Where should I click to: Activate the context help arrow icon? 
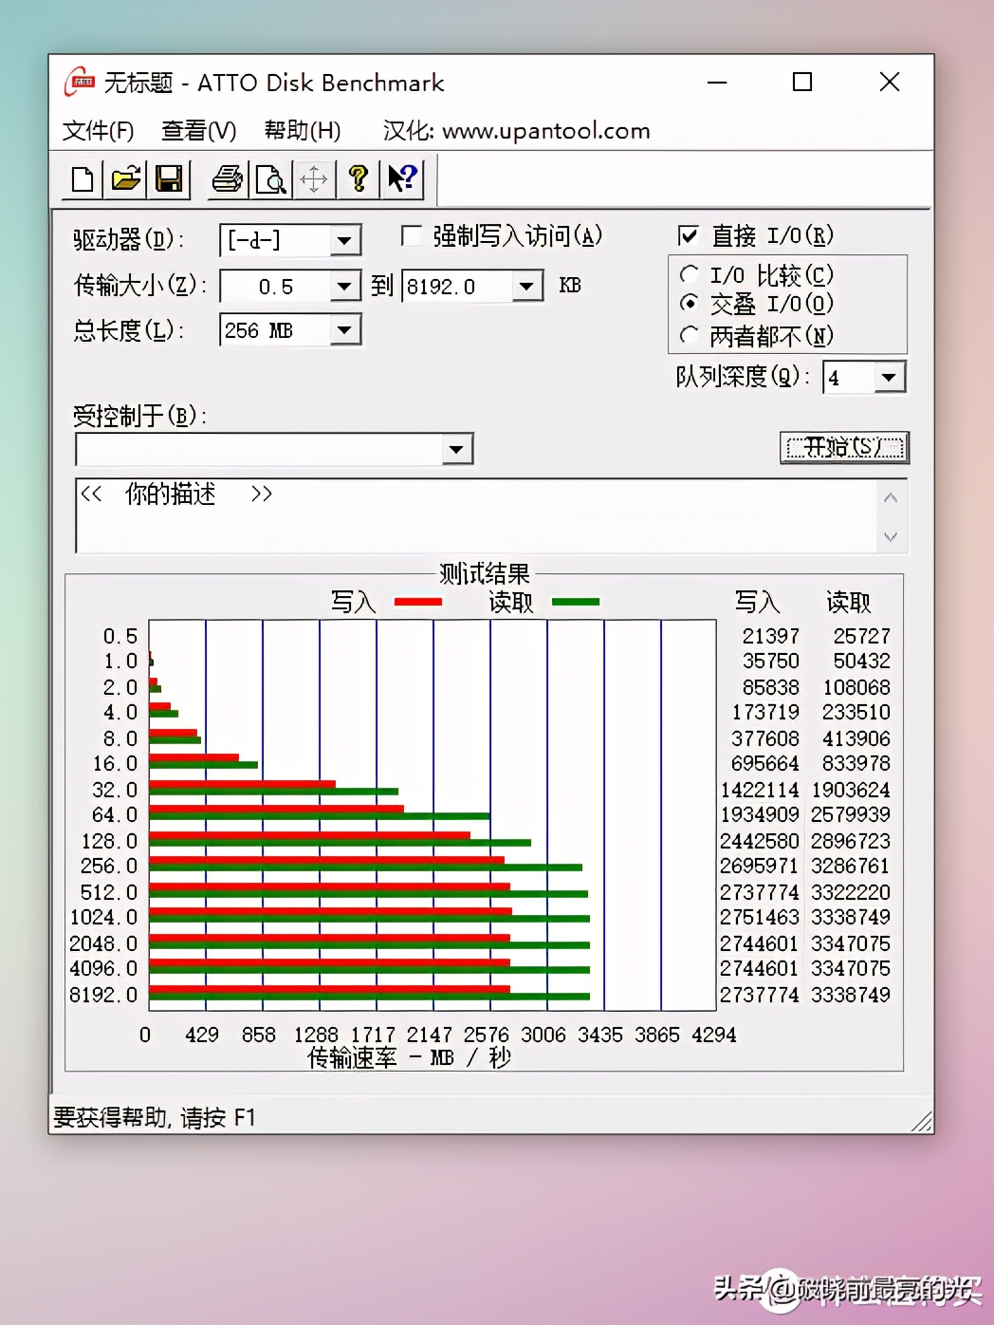[401, 178]
